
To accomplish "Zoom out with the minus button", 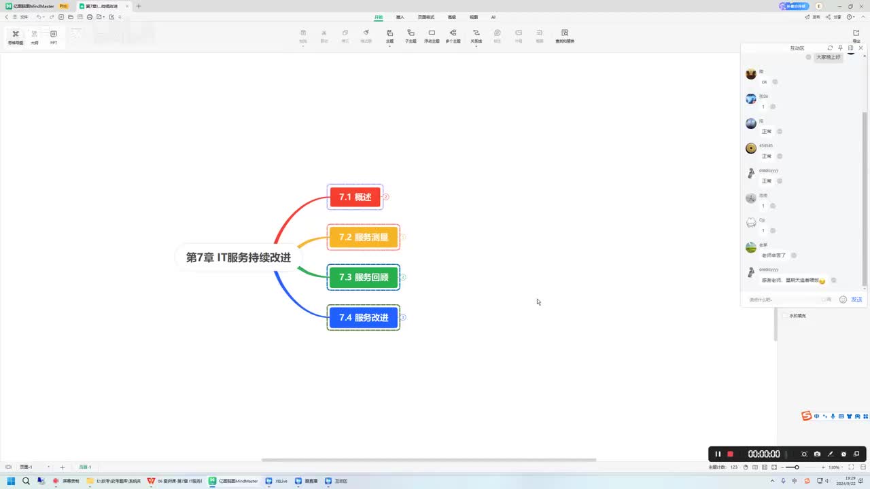I will (x=781, y=467).
